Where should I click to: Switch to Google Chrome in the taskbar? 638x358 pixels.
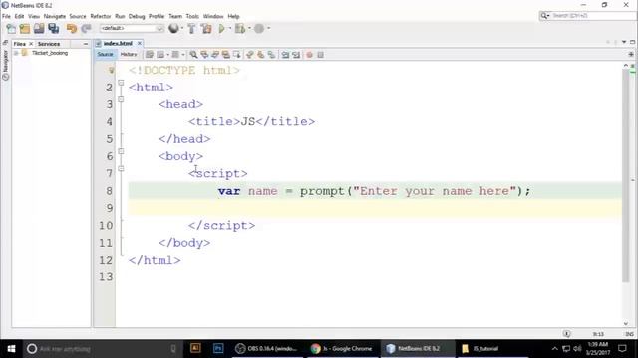[x=341, y=349]
